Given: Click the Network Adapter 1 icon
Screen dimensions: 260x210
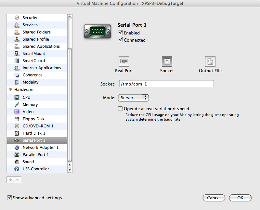Looking at the screenshot, I should point(17,148).
